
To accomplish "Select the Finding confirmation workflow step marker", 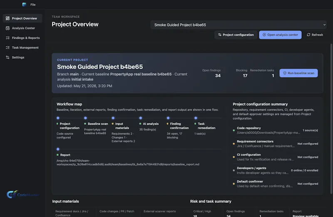I will tap(168, 118).
